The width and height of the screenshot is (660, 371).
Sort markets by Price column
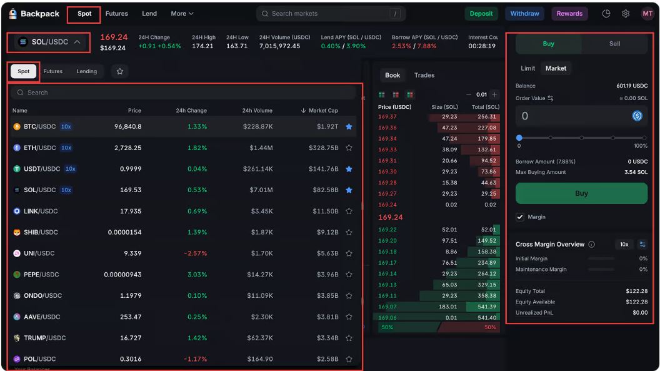pyautogui.click(x=134, y=110)
